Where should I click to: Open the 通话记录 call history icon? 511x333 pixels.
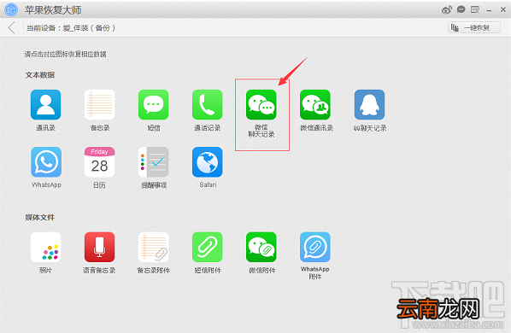click(x=208, y=105)
